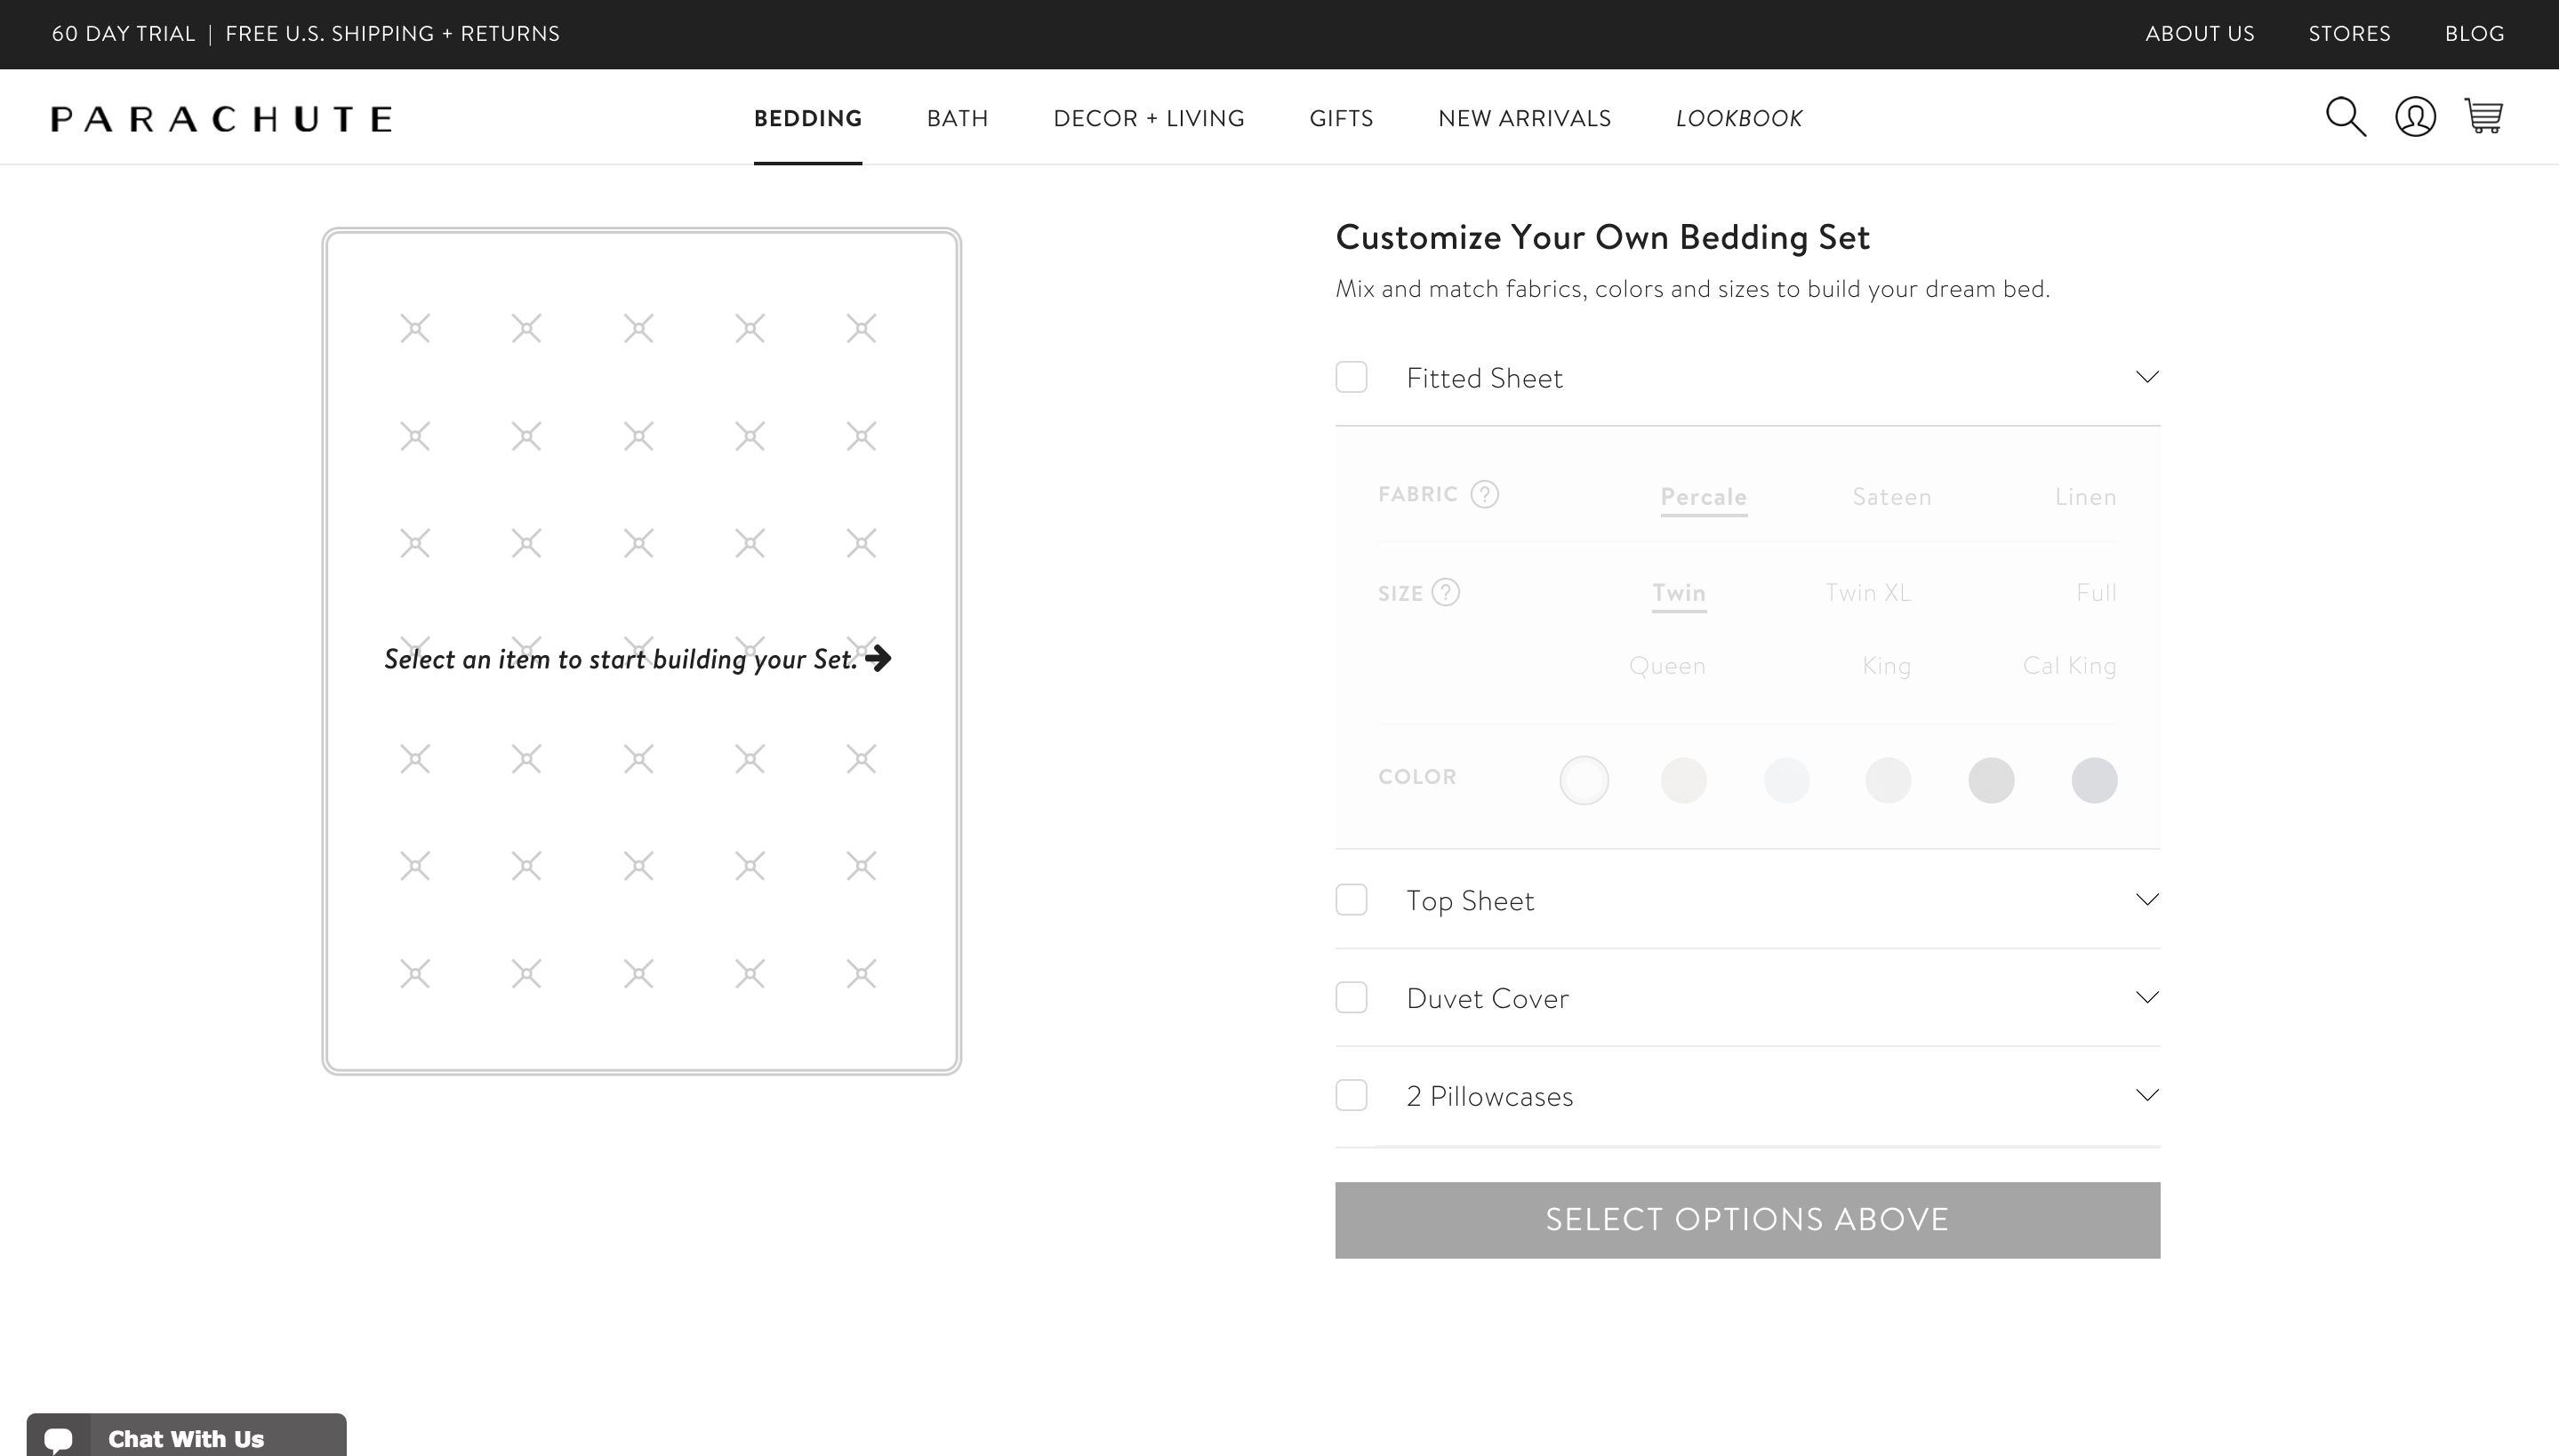Click the Parachute brand logo
The width and height of the screenshot is (2559, 1456).
tap(220, 117)
